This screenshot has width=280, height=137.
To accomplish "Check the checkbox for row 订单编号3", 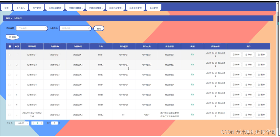I will point(10,75).
